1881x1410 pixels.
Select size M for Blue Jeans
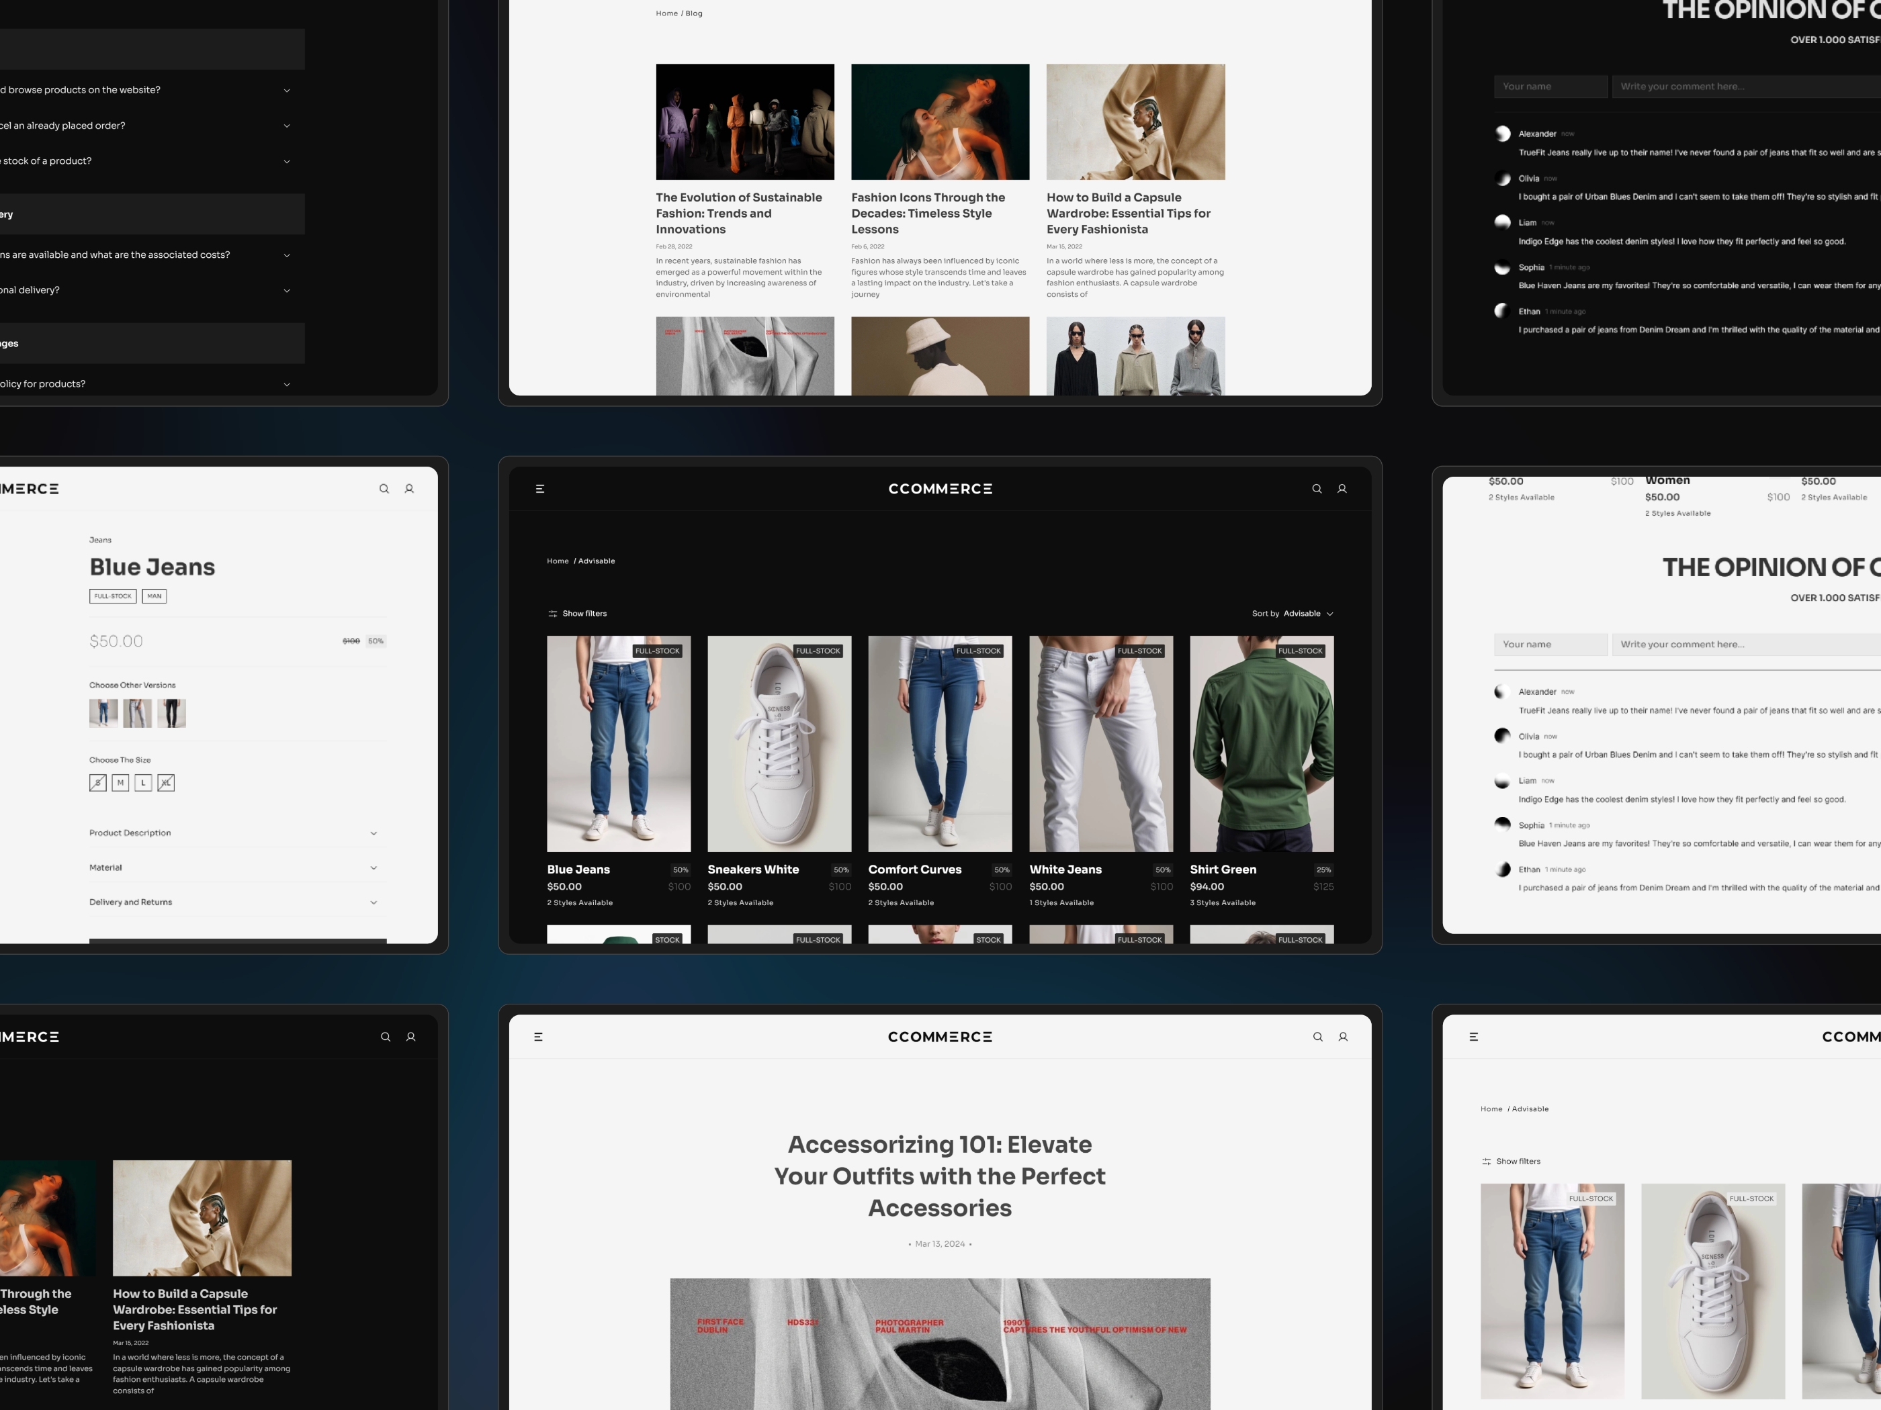pos(120,783)
